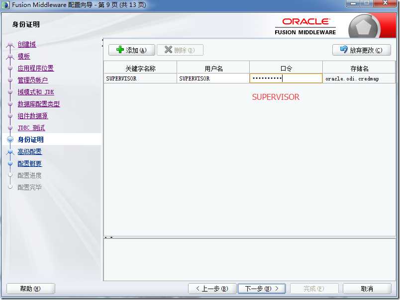
Task: Click the 帮助(H) button
Action: [31, 289]
